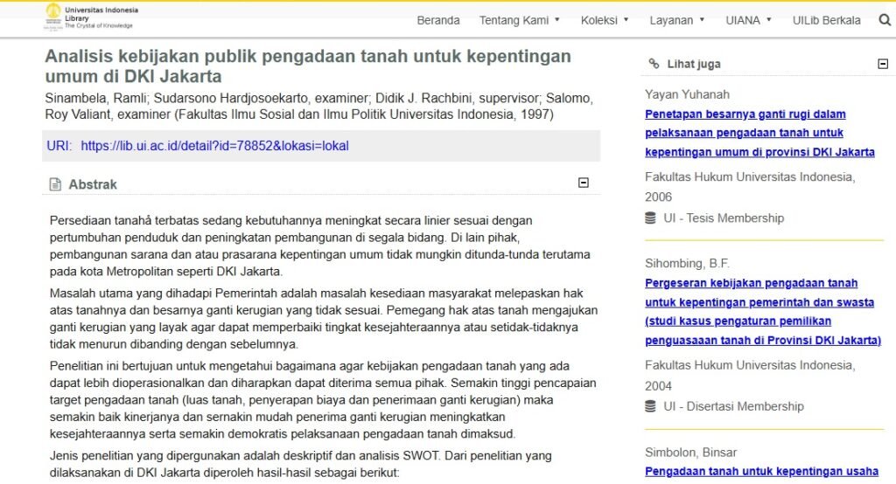Click the Lihat juga link icon
The height and width of the screenshot is (484, 896).
(654, 64)
